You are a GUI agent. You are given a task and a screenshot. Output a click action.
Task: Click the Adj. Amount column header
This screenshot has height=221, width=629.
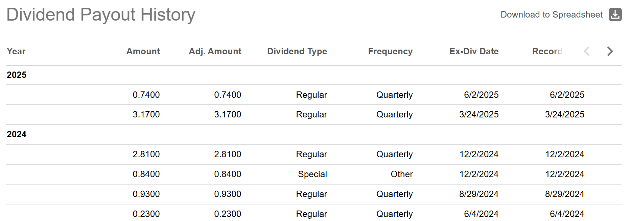(x=215, y=51)
